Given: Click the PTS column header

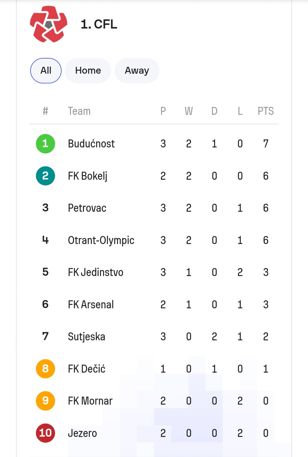Looking at the screenshot, I should point(266,111).
